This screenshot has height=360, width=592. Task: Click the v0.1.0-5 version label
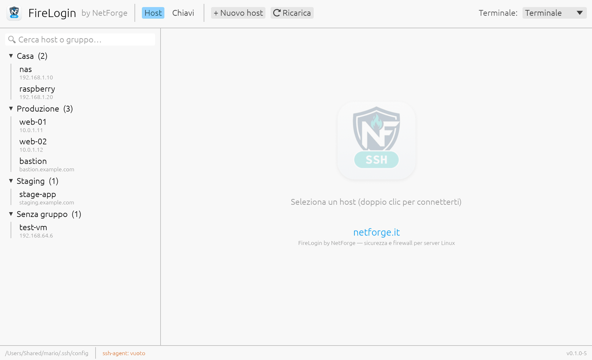[x=576, y=353]
